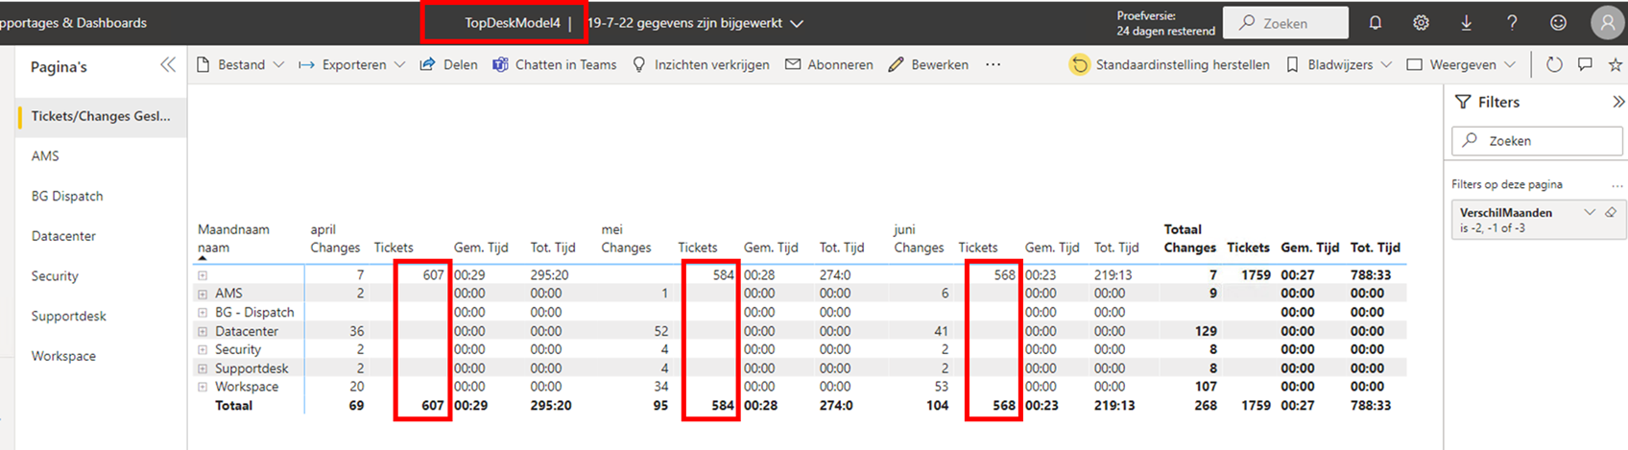
Task: Click the download arrow icon
Action: pyautogui.click(x=1466, y=23)
